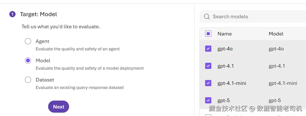Click gpt-4o in the Model column
The image size is (306, 116).
coord(276,49)
